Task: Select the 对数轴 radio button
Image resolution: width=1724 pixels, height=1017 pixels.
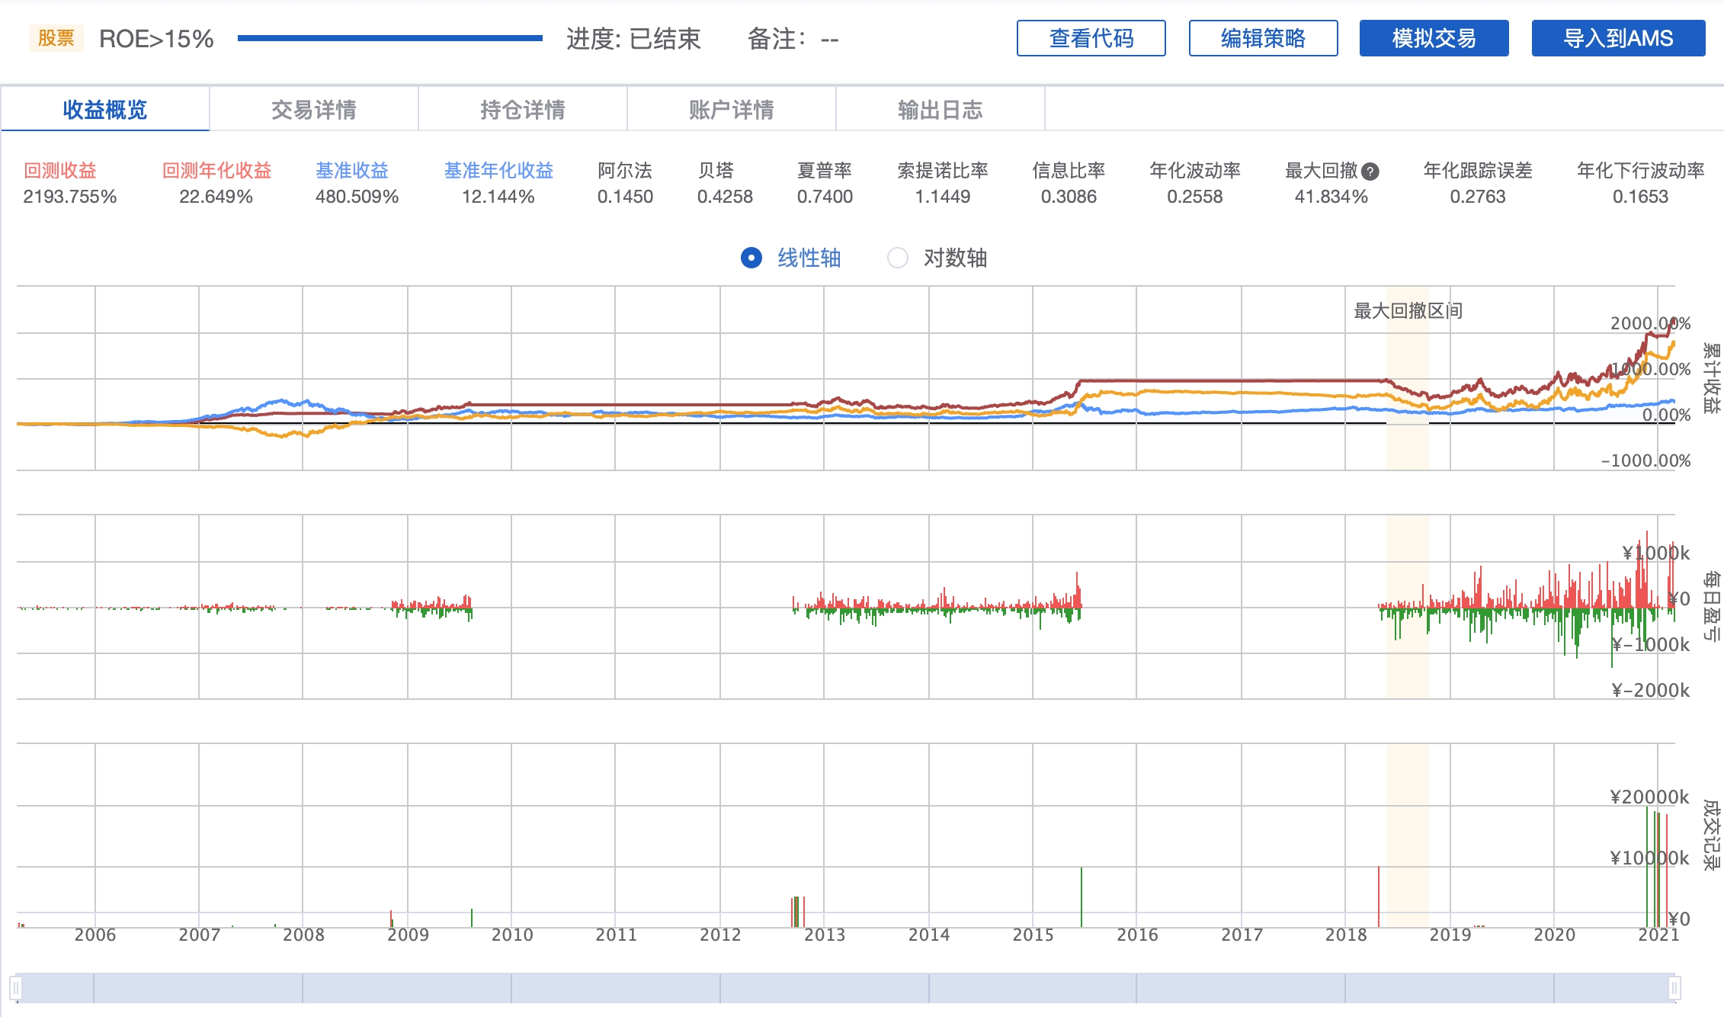Action: (898, 258)
